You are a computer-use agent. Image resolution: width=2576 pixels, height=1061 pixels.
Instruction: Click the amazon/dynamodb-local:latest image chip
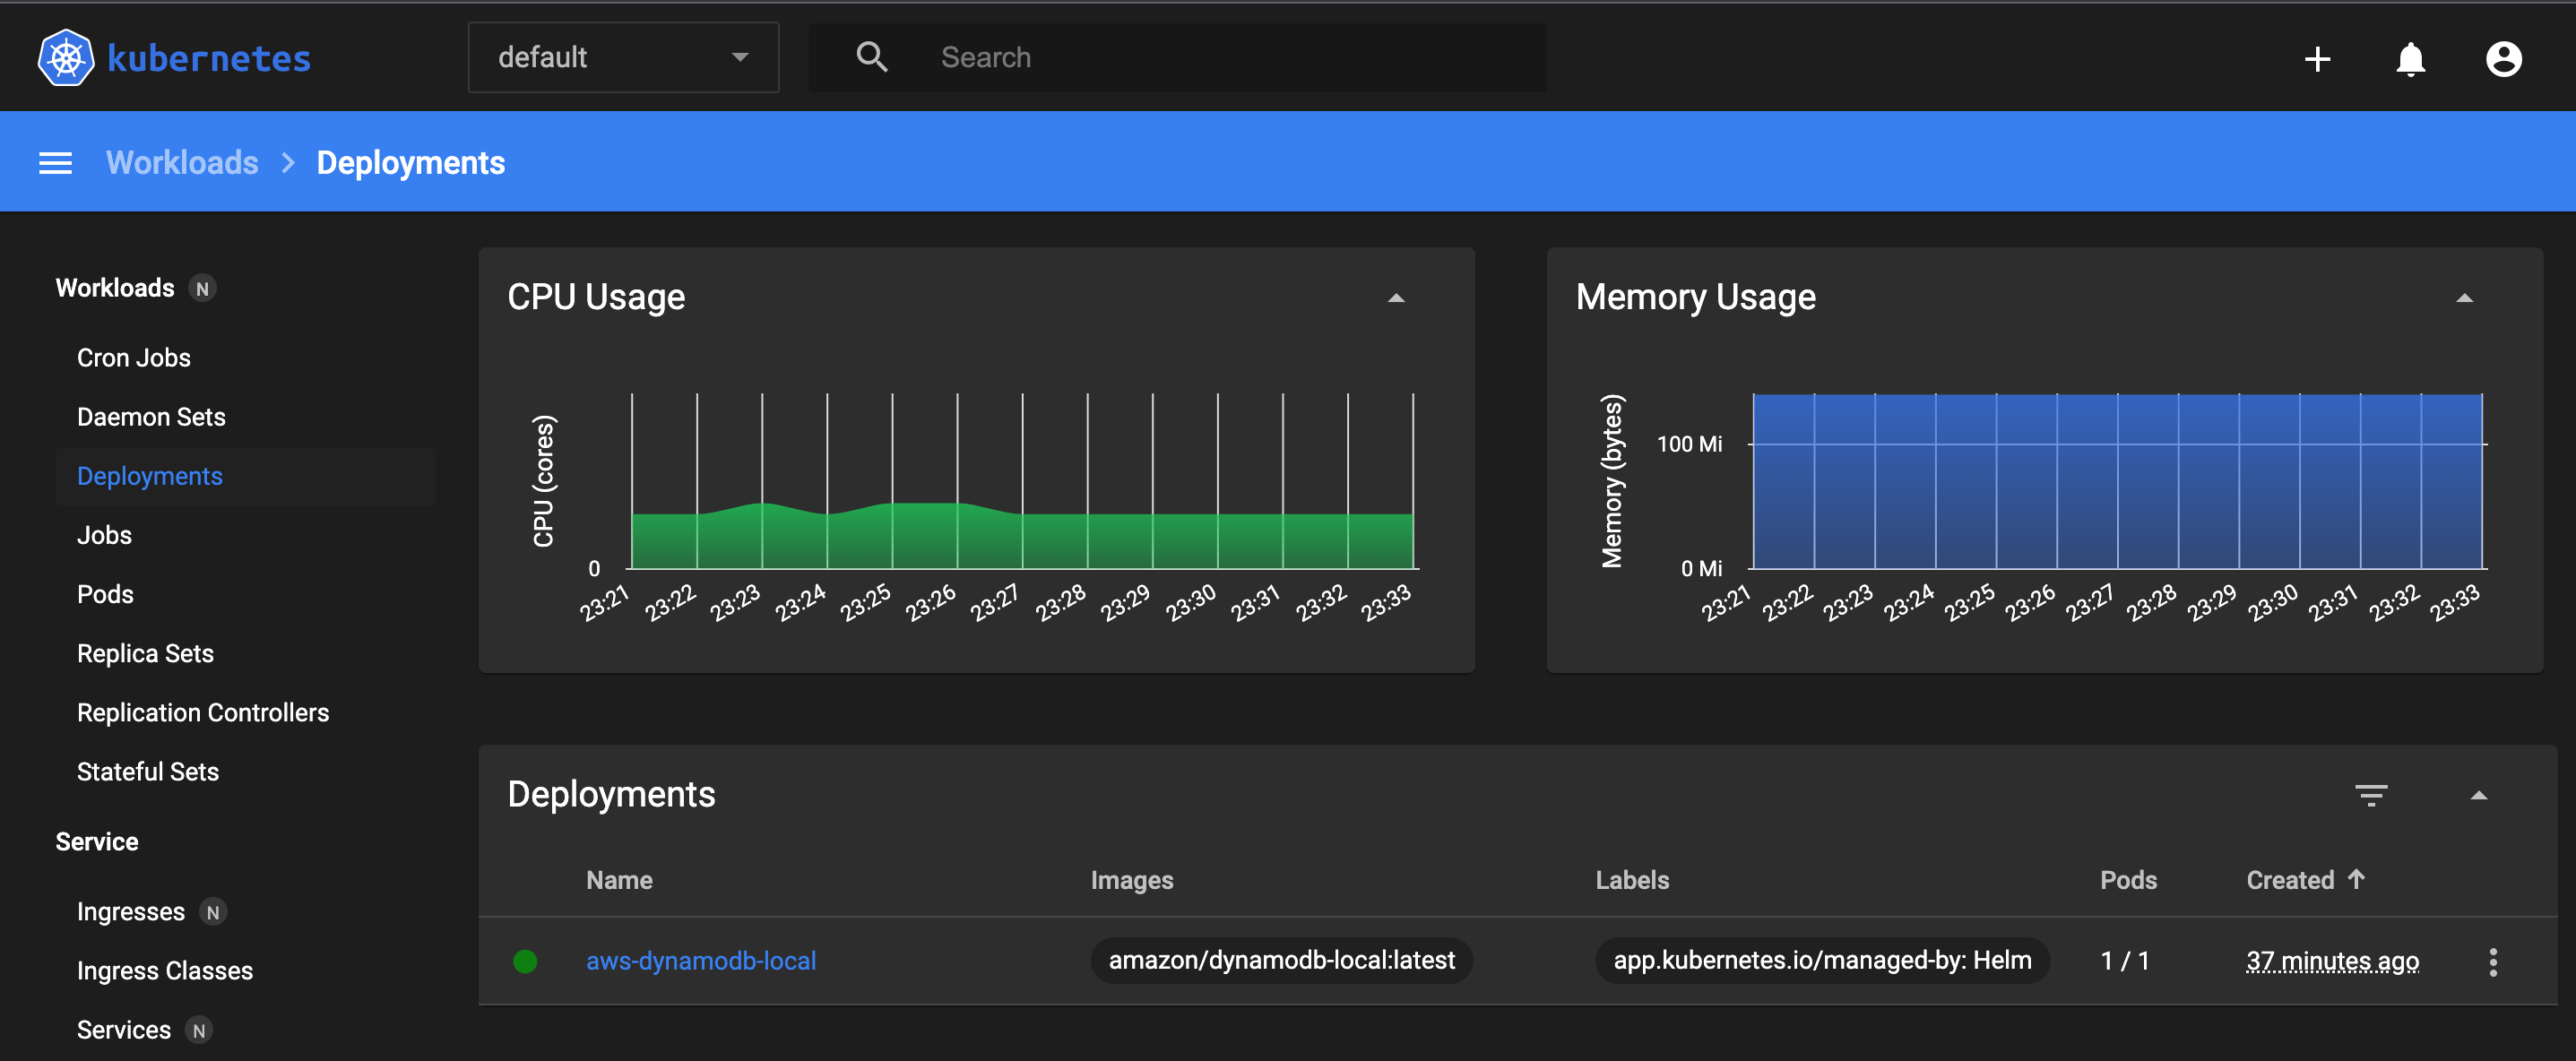tap(1281, 961)
